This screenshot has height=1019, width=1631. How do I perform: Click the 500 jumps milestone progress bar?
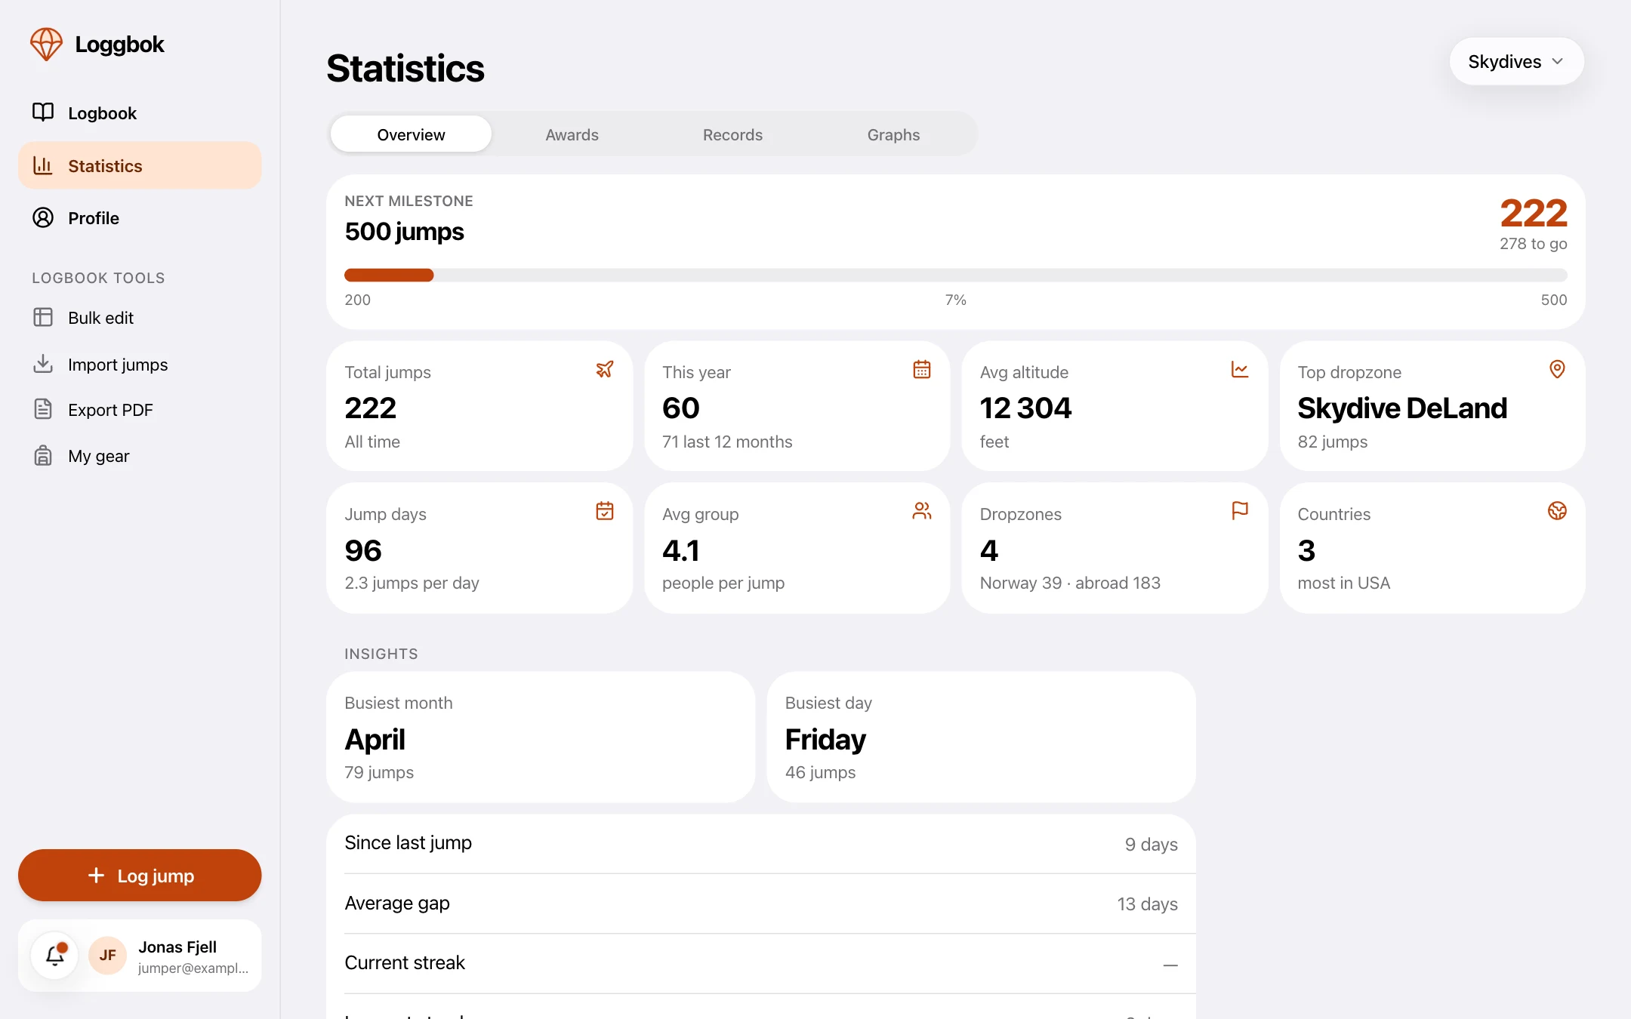[x=955, y=275]
